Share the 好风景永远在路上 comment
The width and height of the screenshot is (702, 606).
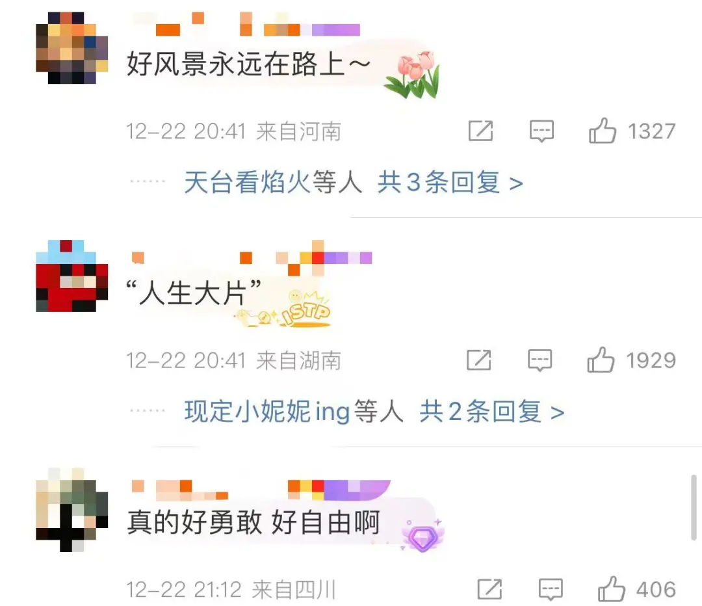click(480, 131)
